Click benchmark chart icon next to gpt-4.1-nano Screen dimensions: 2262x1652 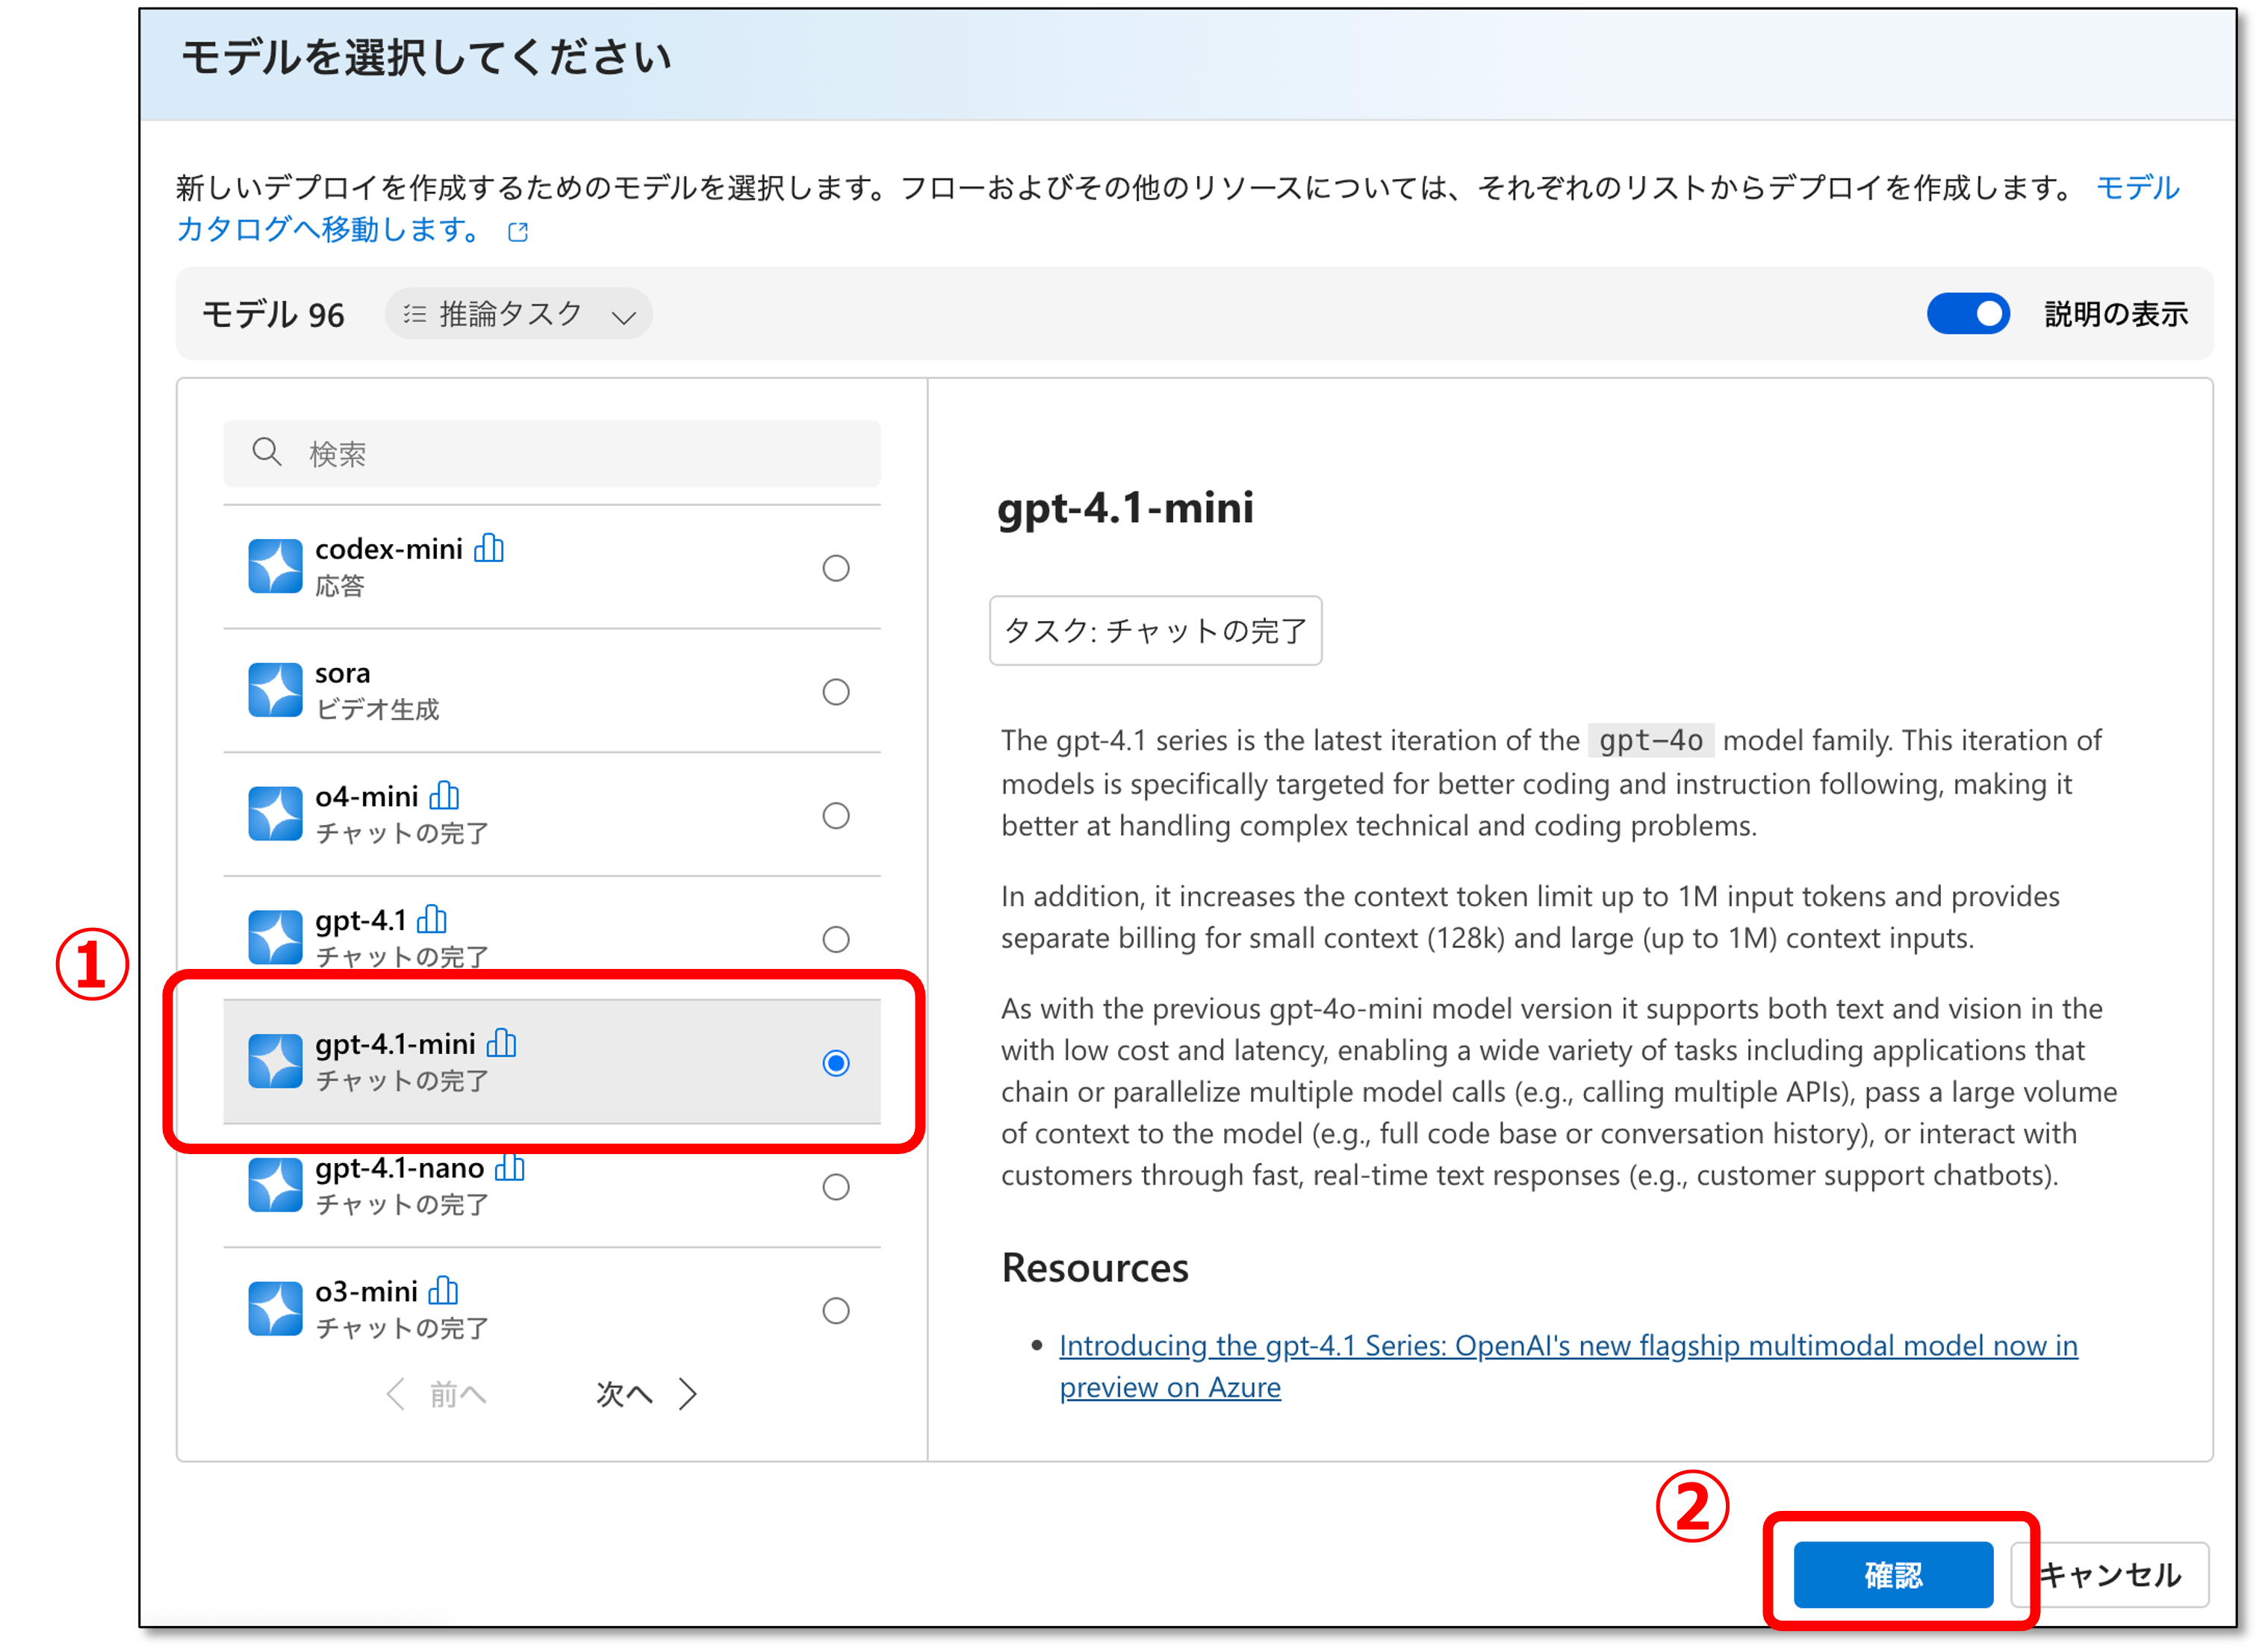coord(509,1167)
